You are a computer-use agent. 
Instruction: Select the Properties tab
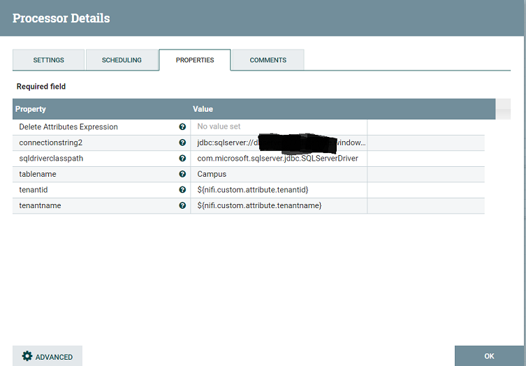click(x=195, y=60)
